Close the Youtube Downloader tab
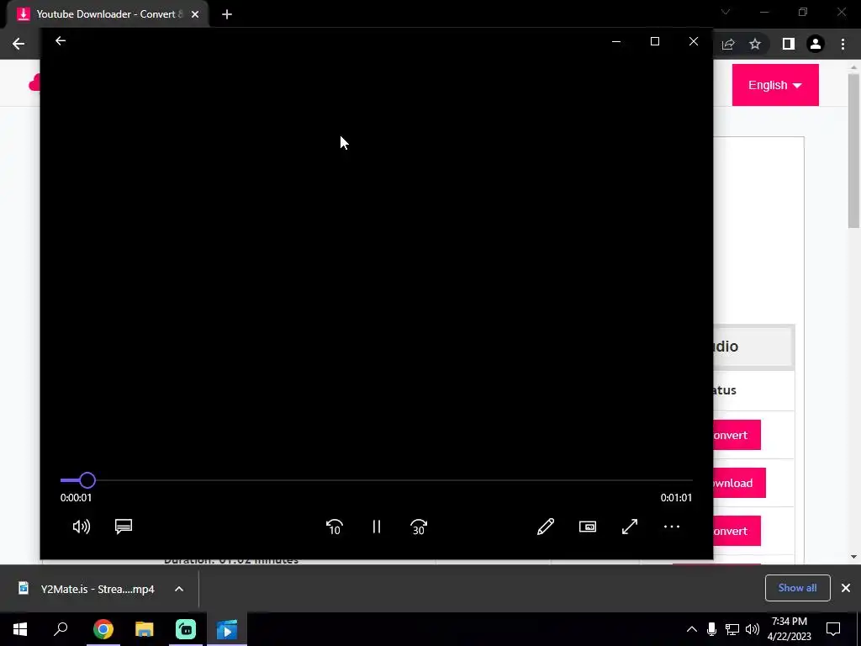The image size is (861, 646). tap(195, 14)
